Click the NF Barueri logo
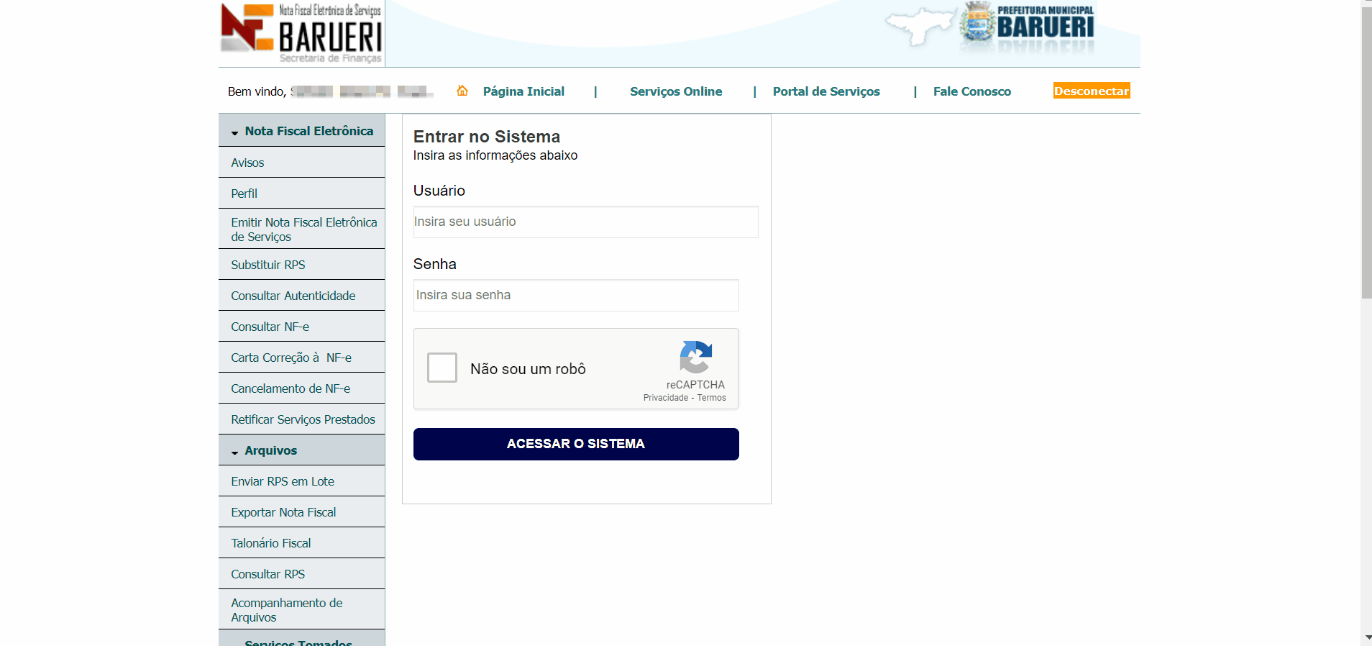1372x646 pixels. [301, 33]
